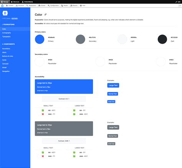Open the Appearance admin menu
The image size is (182, 168).
tap(31, 6)
